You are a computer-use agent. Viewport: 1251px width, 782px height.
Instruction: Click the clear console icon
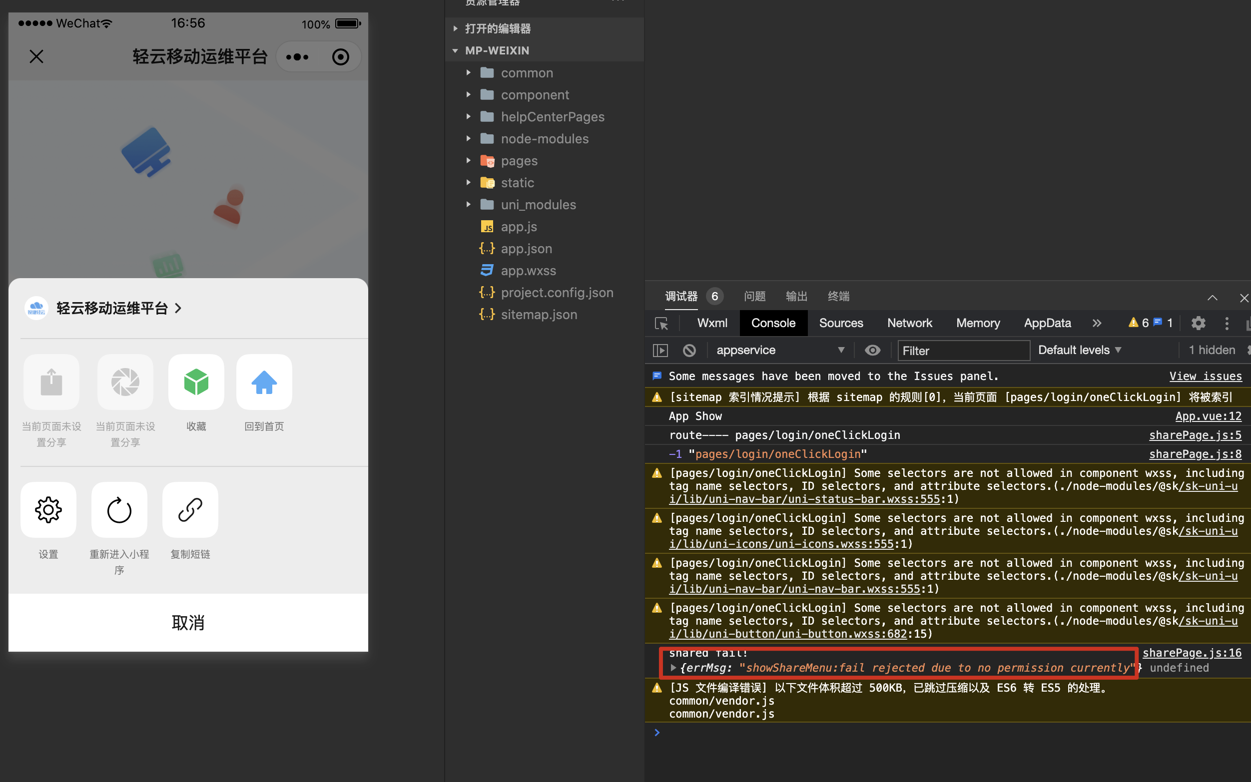coord(689,350)
